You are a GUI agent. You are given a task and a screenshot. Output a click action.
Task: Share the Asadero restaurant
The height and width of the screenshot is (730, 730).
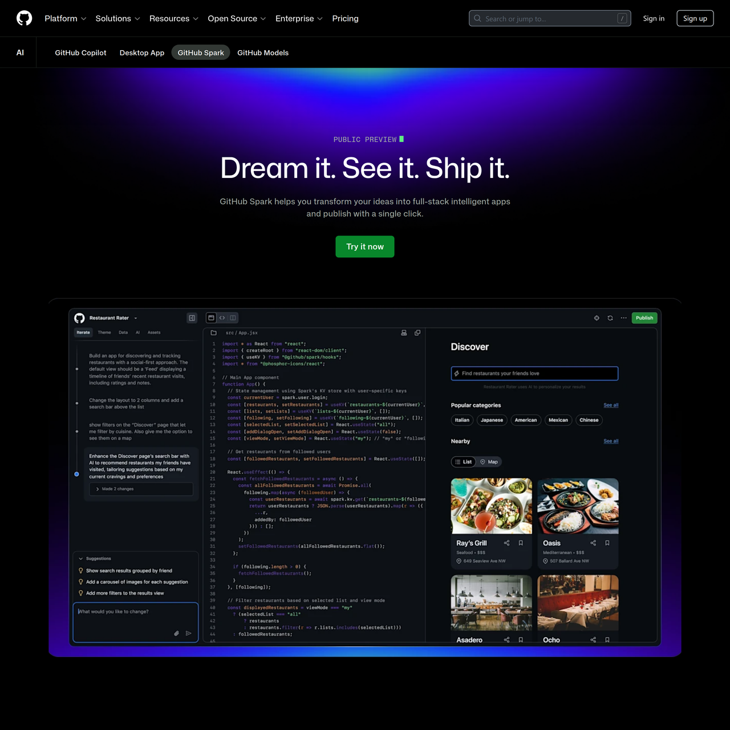click(x=506, y=640)
